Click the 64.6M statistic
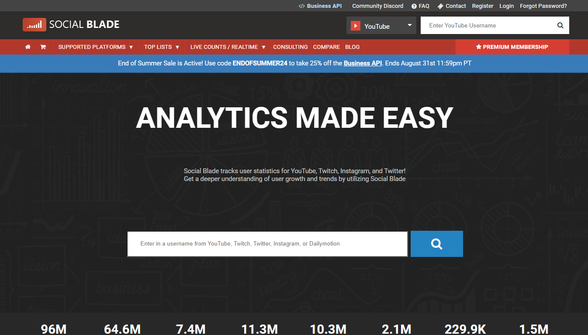 122,329
